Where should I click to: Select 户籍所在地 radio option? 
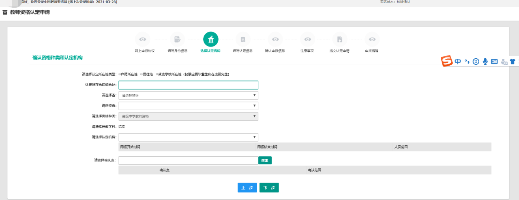pos(120,74)
